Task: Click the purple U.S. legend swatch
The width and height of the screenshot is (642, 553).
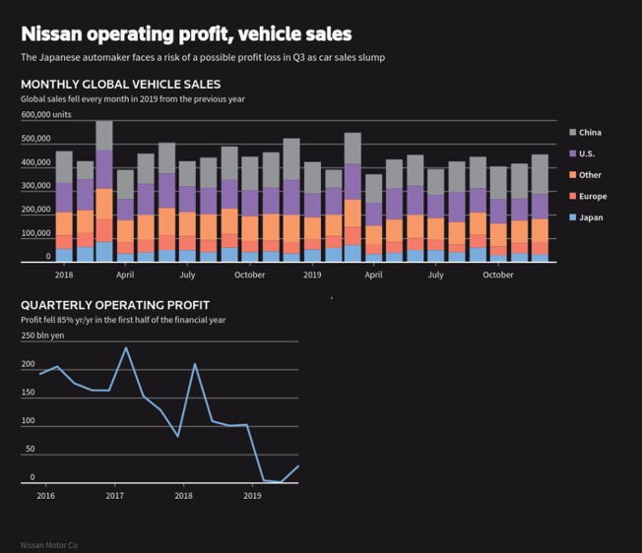Action: [x=573, y=154]
